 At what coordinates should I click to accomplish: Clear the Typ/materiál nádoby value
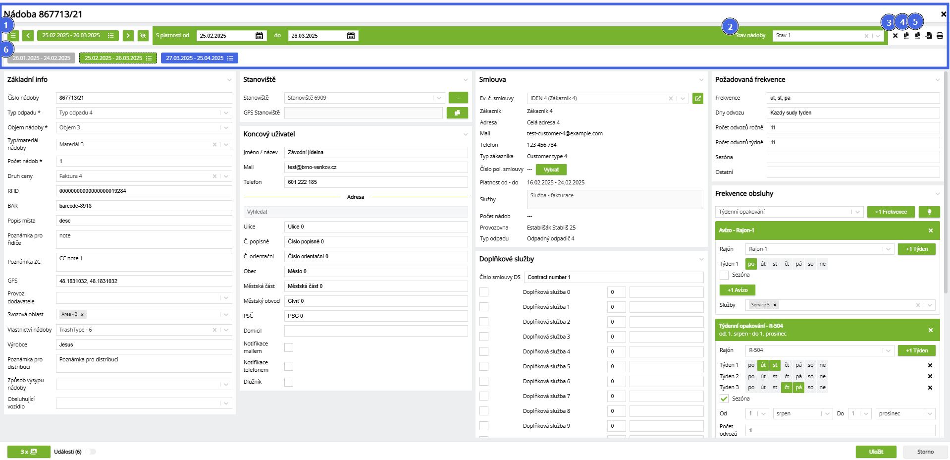pyautogui.click(x=214, y=145)
